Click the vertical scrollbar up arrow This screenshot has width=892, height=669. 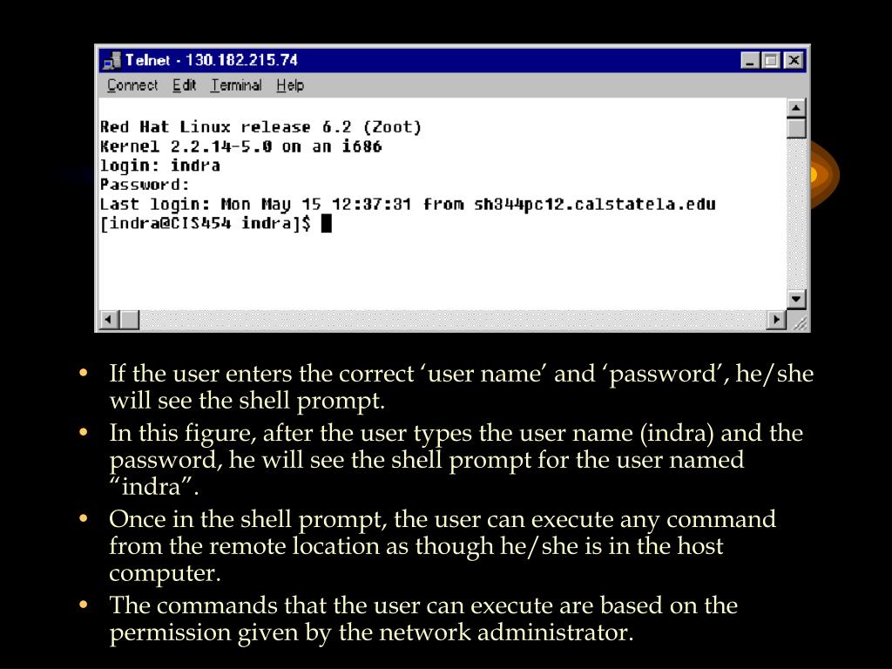(796, 107)
